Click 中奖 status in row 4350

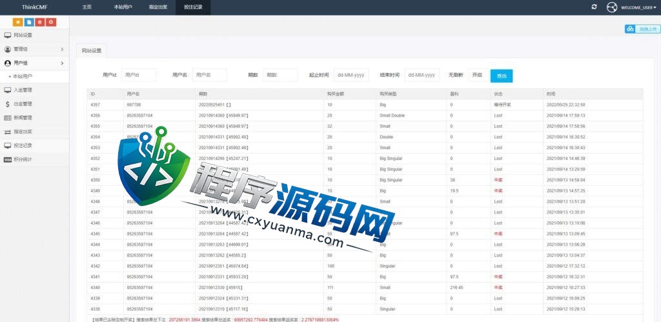pos(498,180)
